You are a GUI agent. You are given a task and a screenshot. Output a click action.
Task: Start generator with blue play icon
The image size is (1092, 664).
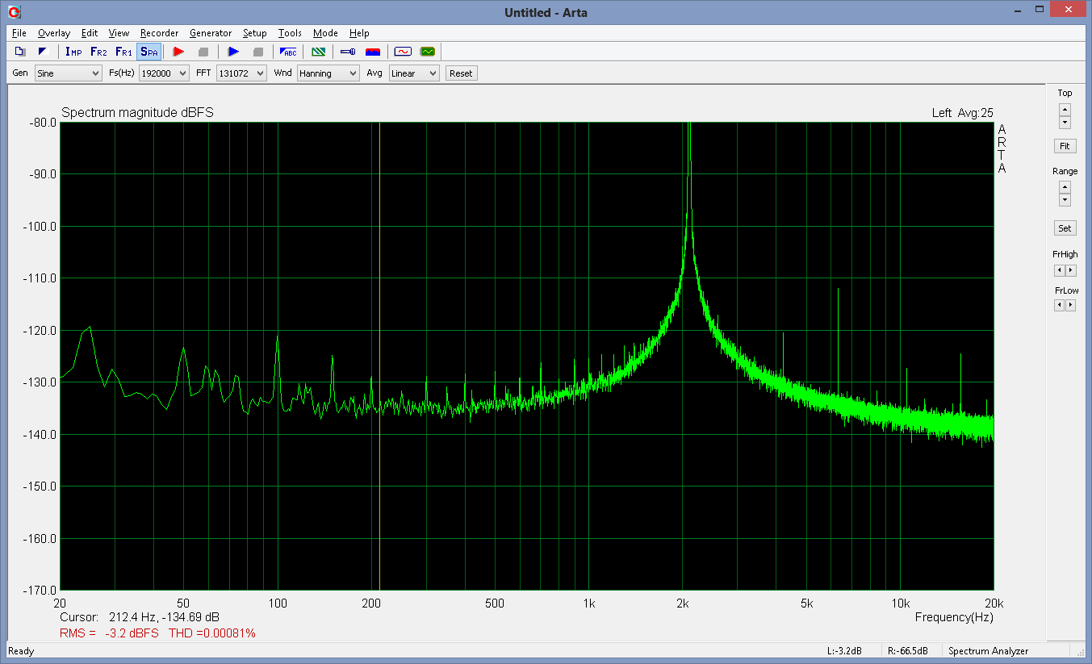point(233,52)
